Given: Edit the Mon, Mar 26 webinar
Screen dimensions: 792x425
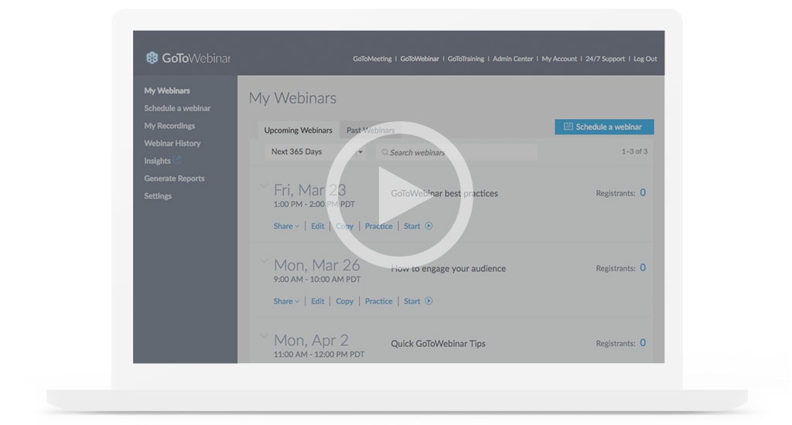Looking at the screenshot, I should pos(318,301).
